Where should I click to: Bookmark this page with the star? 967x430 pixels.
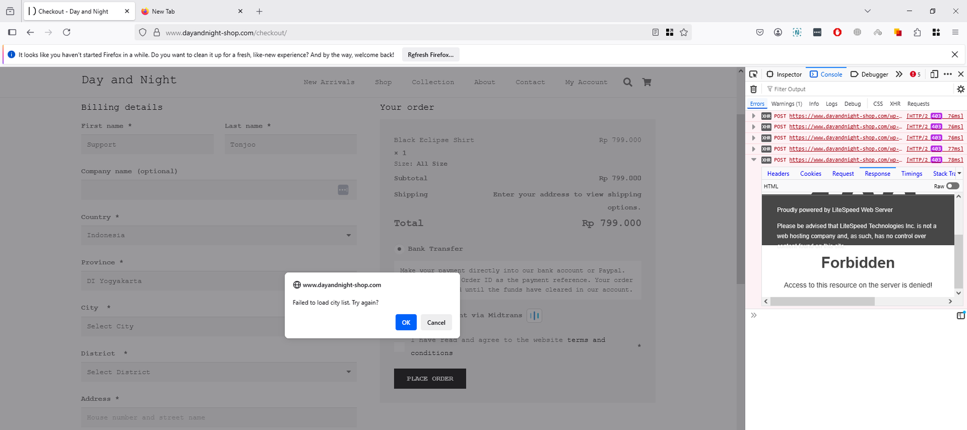click(684, 32)
